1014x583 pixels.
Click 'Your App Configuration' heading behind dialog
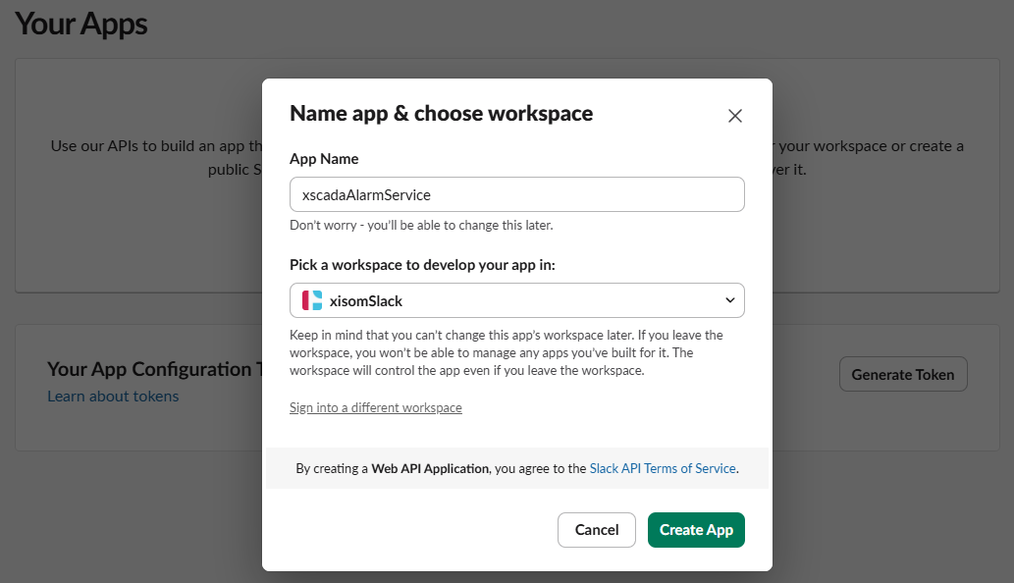pos(154,369)
